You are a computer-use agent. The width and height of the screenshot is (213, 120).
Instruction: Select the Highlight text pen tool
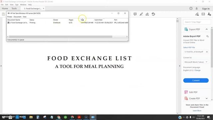(x=141, y=14)
